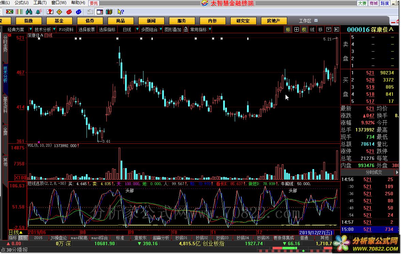Click the 000016 深康佳A stock title
The image size is (401, 254).
[370, 30]
